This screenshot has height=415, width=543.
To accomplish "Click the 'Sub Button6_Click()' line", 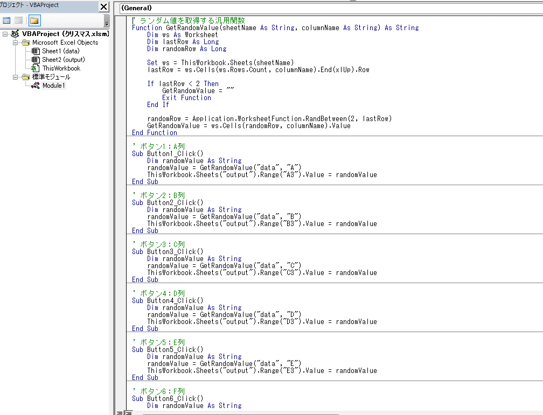I will click(168, 399).
